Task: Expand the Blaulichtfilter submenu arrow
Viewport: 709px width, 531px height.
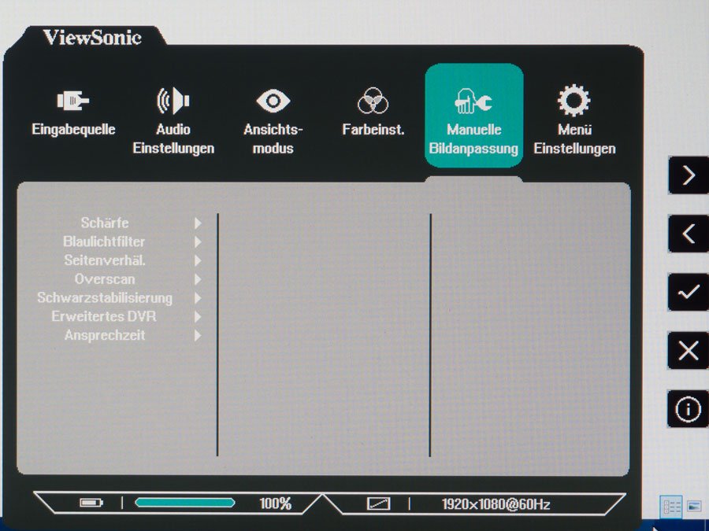Action: tap(198, 242)
